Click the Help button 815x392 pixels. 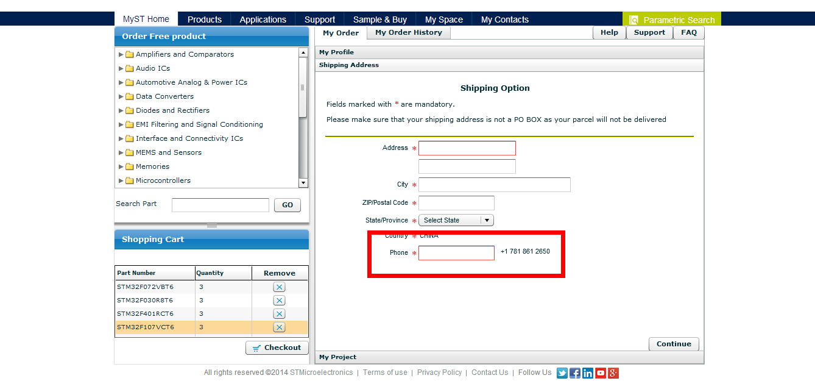tap(609, 33)
